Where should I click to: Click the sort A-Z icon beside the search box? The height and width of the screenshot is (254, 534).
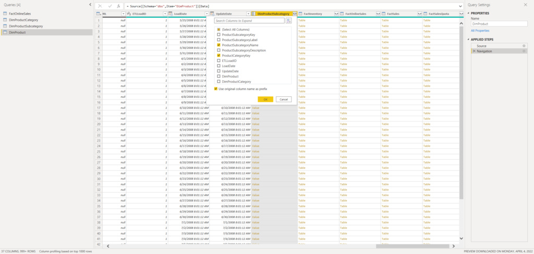(x=289, y=21)
